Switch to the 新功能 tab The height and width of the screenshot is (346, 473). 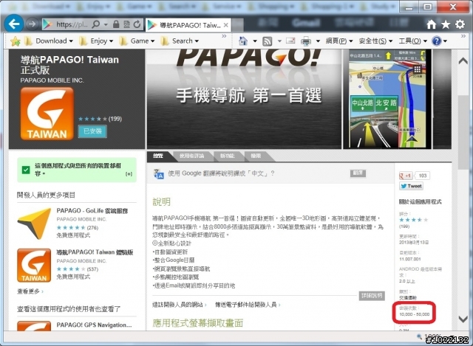[x=227, y=156]
